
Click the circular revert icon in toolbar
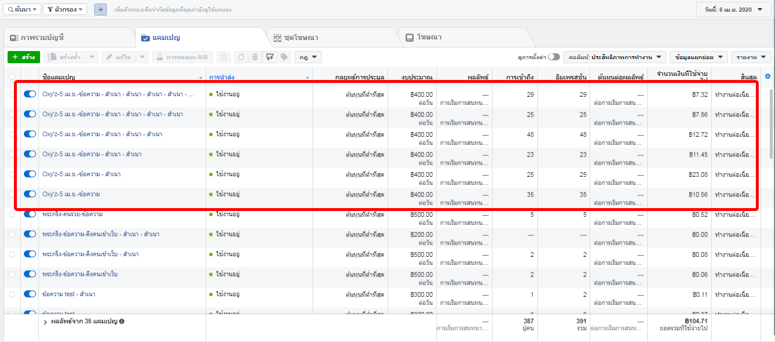(x=241, y=57)
